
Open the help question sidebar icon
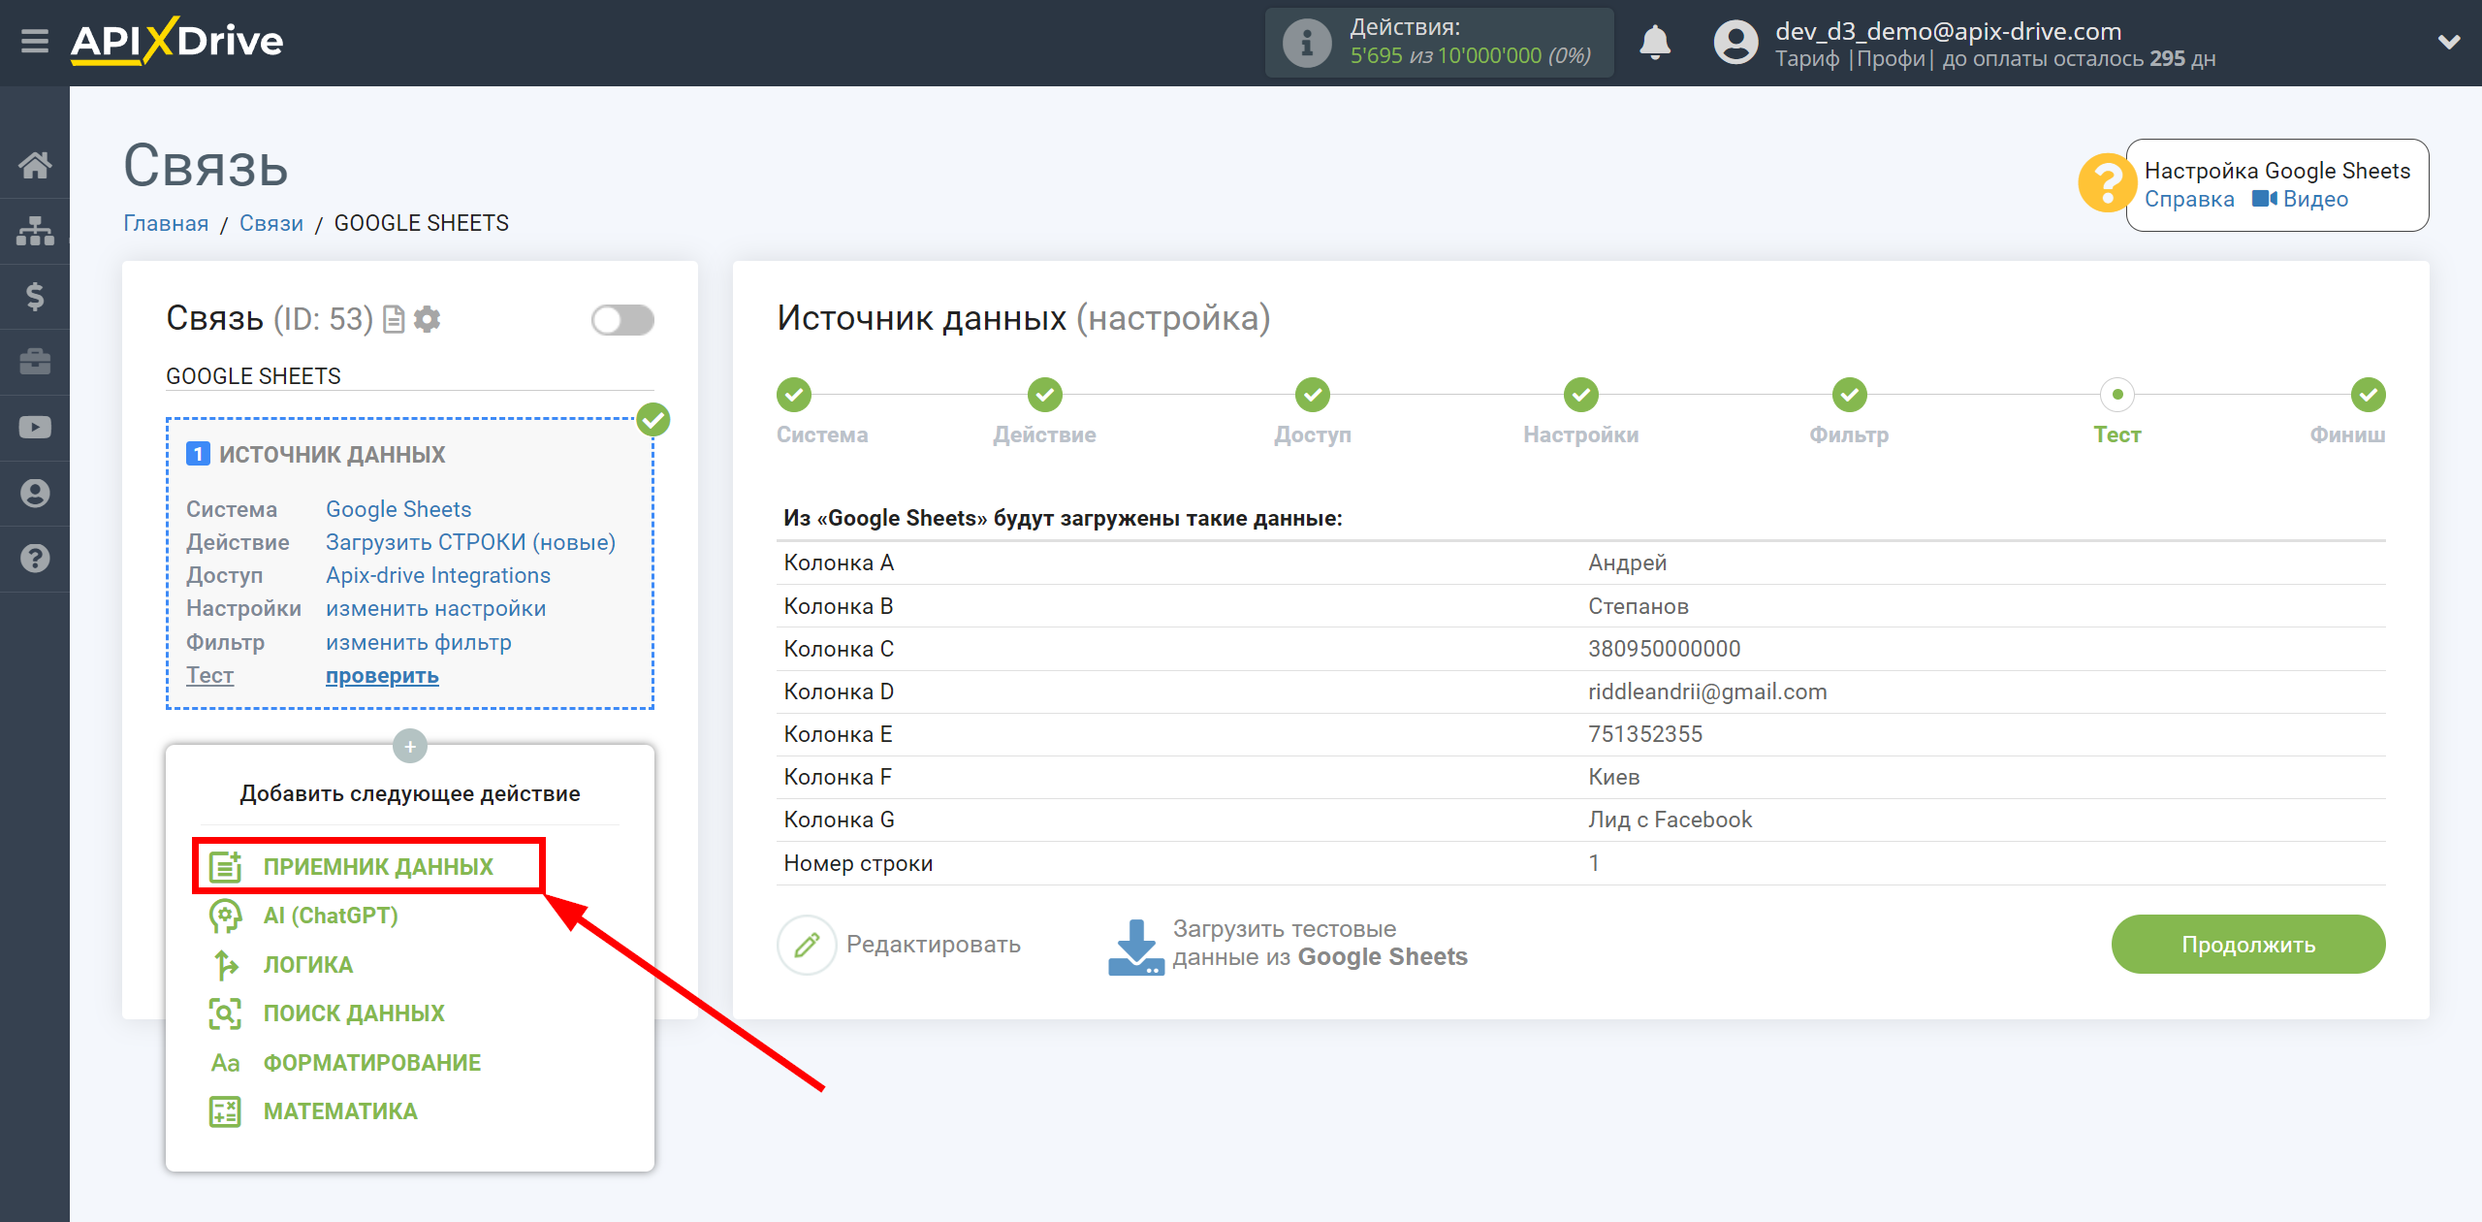(x=35, y=559)
